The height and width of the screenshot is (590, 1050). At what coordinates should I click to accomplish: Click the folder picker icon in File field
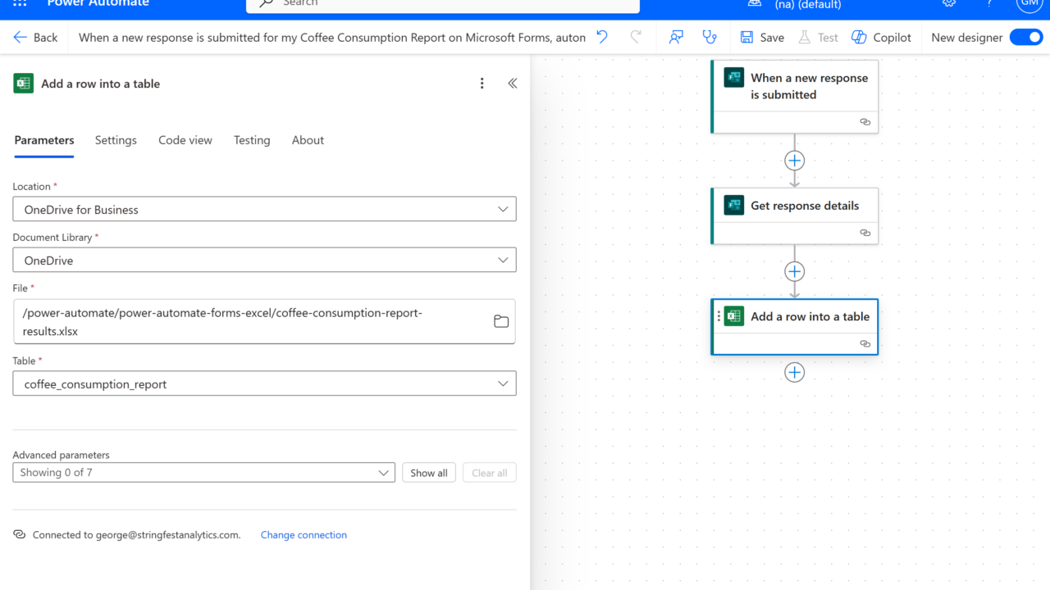click(x=501, y=321)
